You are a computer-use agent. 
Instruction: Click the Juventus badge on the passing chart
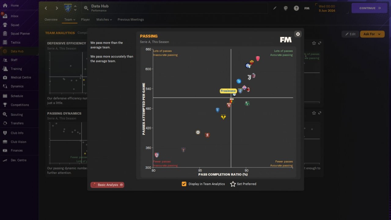click(249, 77)
